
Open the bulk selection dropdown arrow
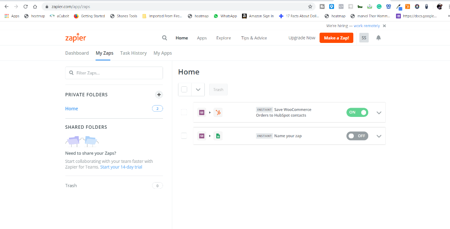click(198, 89)
